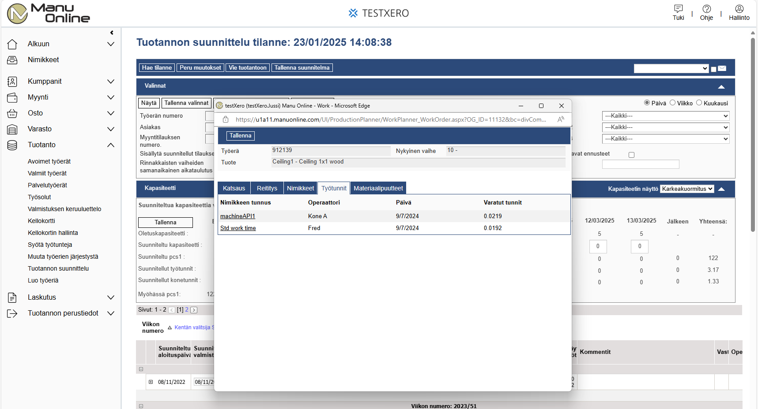Viewport: 758px width, 409px height.
Task: Expand the Myynti menu chevron
Action: click(x=111, y=97)
